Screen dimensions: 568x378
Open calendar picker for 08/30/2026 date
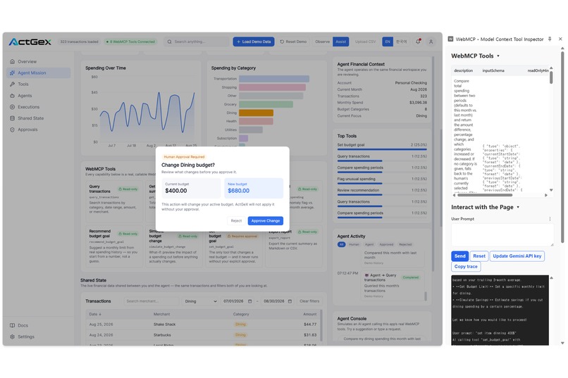(x=290, y=301)
